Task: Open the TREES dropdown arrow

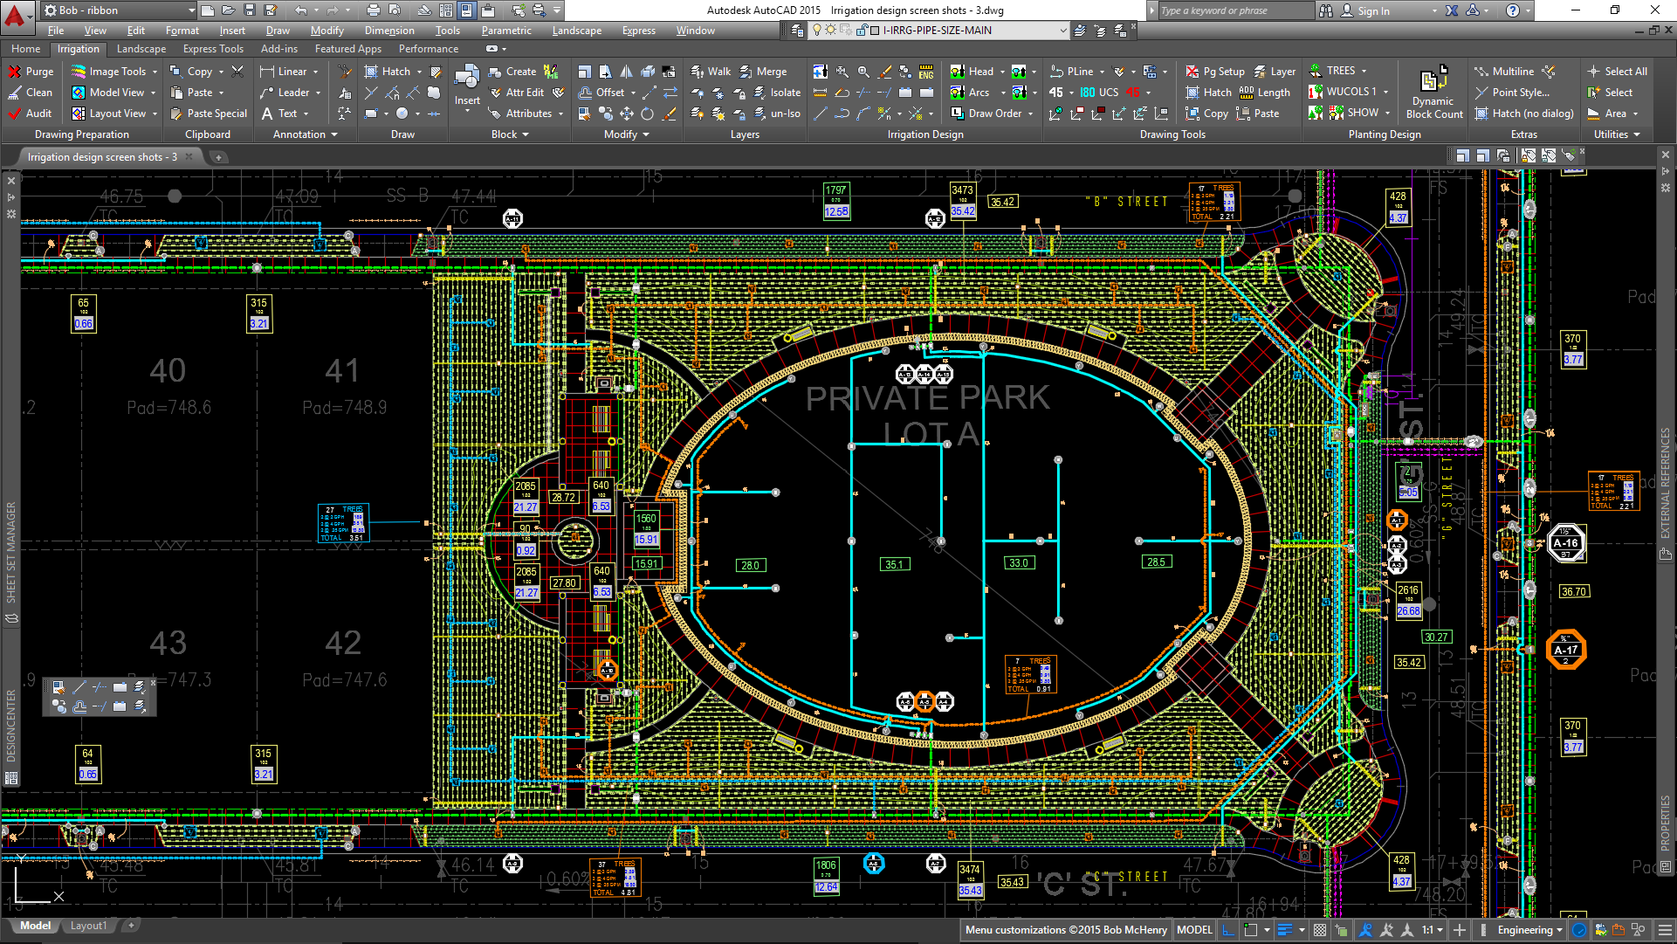Action: [x=1364, y=72]
